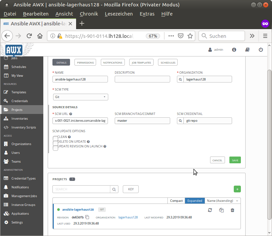Open the Extras menu

(147, 14)
